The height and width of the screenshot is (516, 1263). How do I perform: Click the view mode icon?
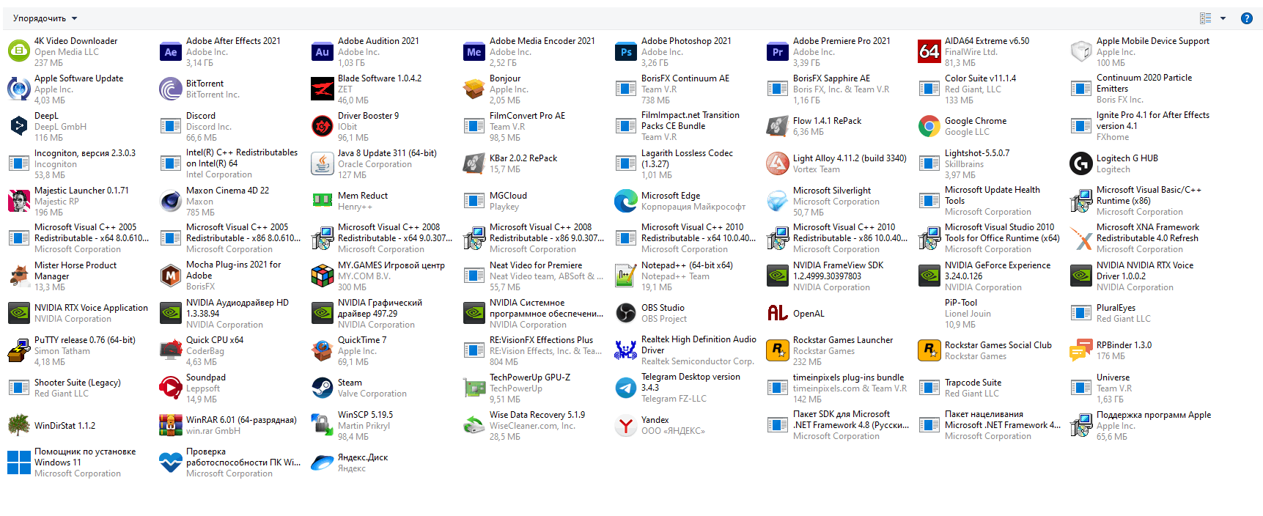[1205, 18]
